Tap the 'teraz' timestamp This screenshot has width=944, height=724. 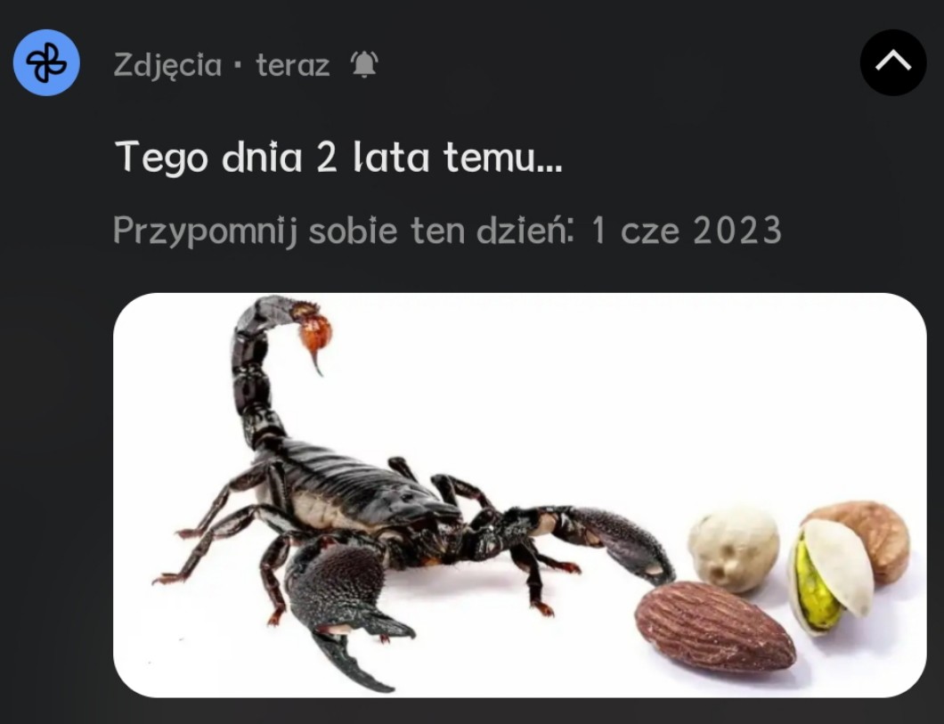point(293,65)
